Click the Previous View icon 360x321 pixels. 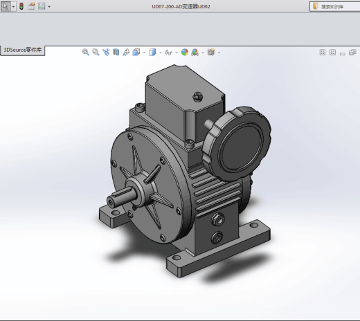(106, 52)
